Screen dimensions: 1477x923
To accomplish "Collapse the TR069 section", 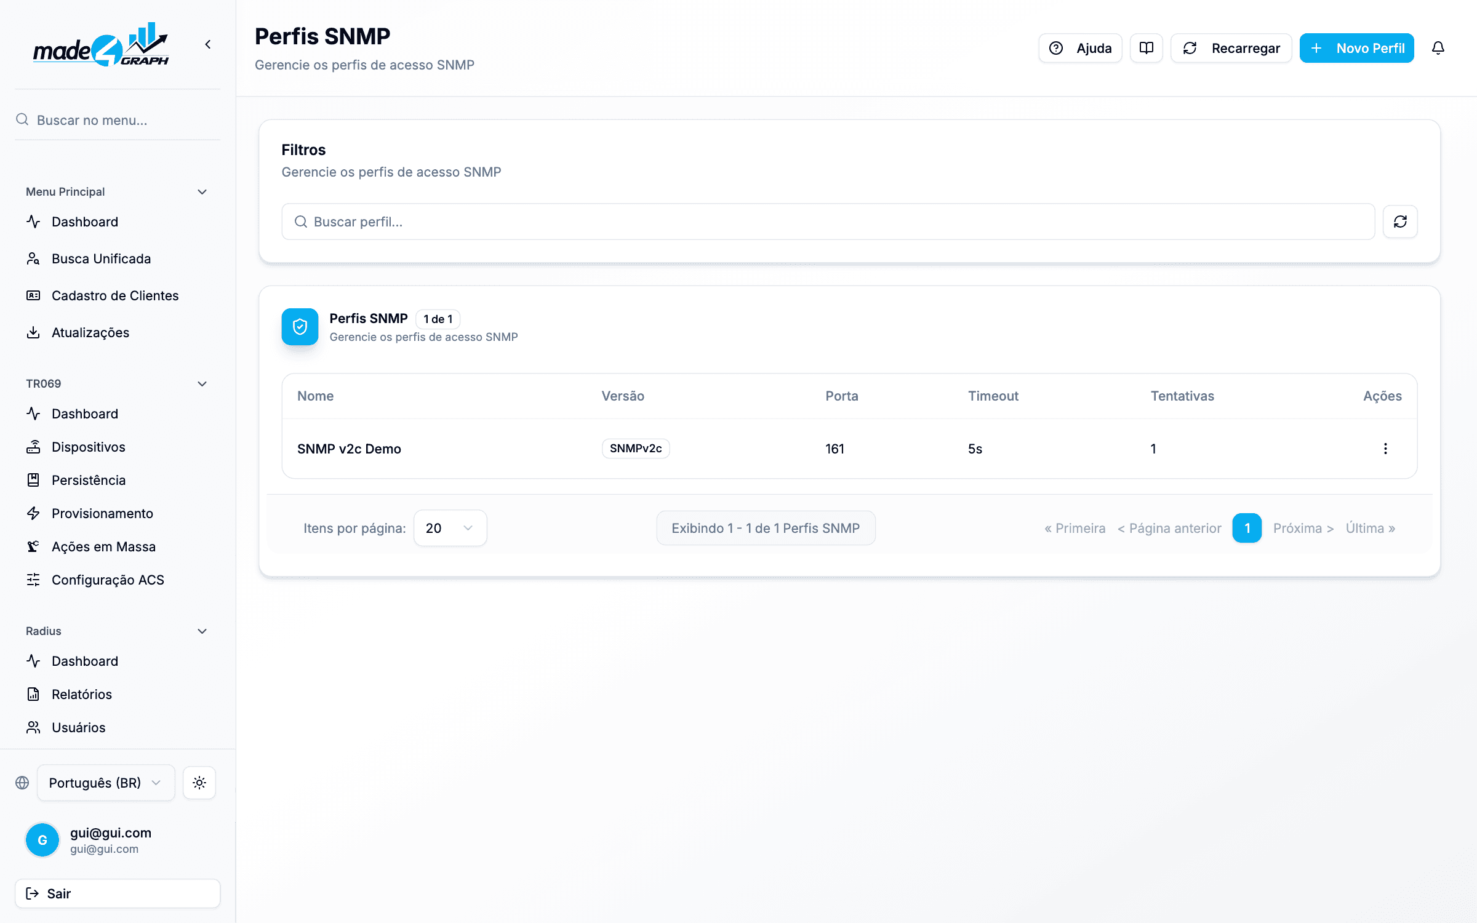I will point(202,384).
